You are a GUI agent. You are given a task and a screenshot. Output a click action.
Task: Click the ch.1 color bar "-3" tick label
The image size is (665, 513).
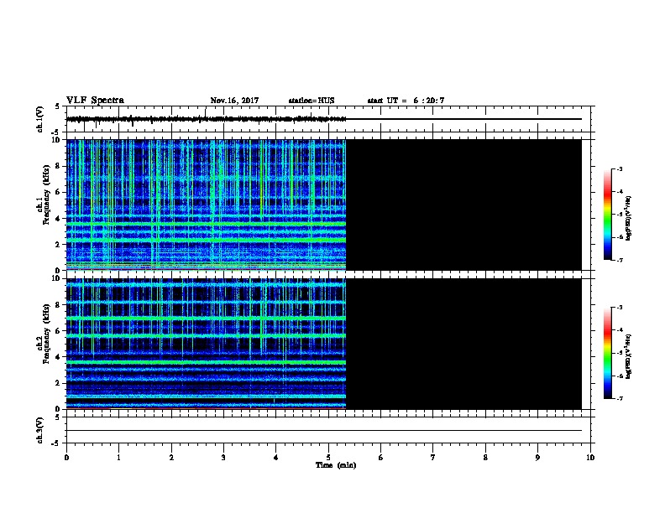tap(619, 169)
